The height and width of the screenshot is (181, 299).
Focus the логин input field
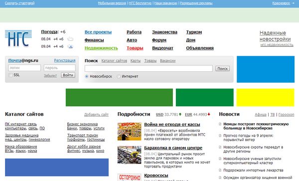tap(24, 68)
